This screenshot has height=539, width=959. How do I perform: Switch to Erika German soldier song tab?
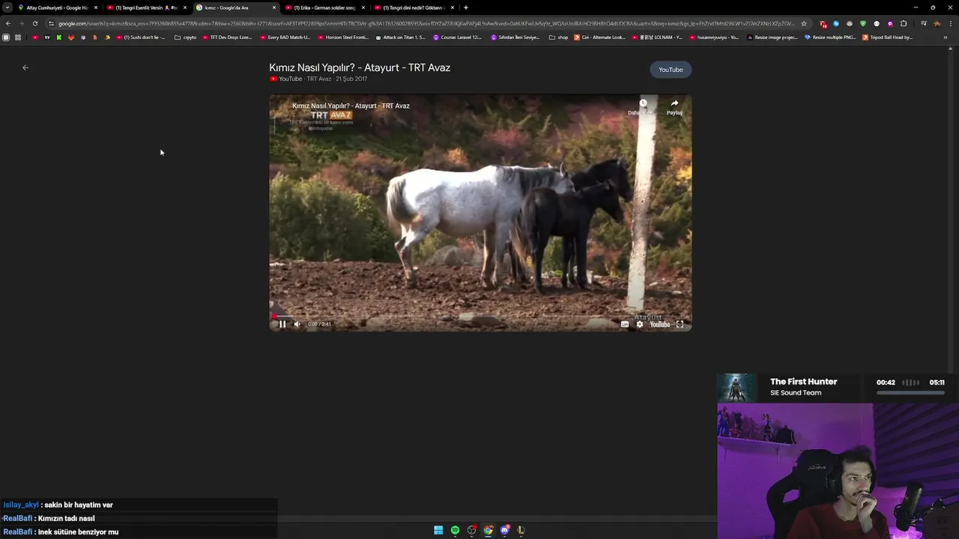[324, 7]
